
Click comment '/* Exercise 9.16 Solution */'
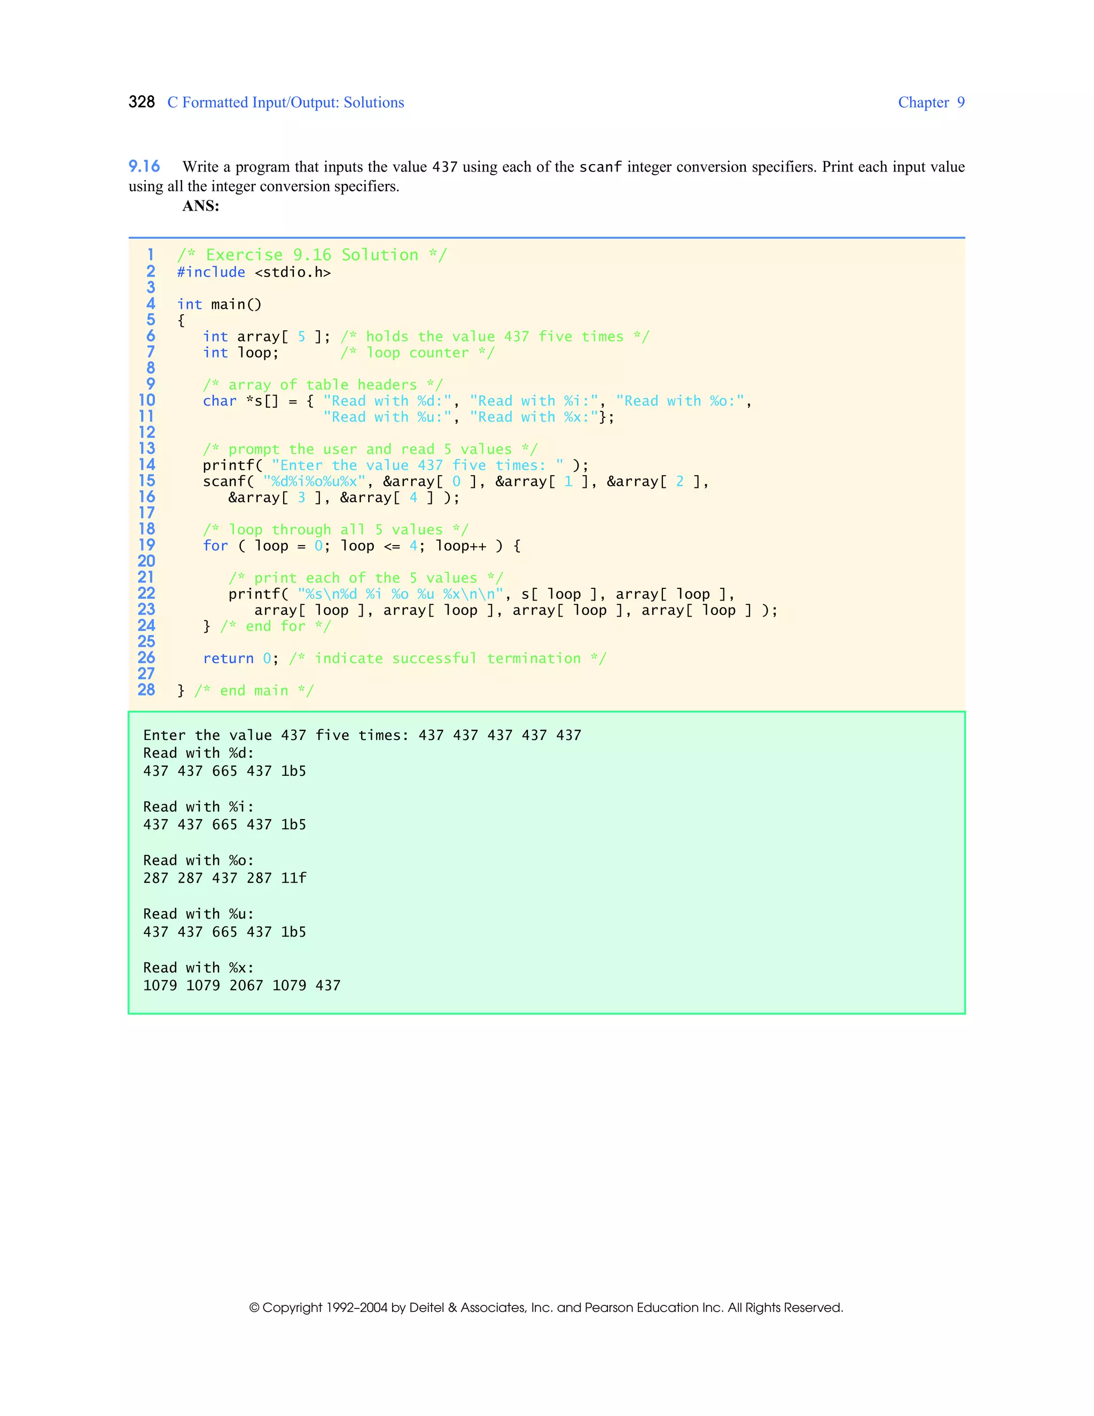pyautogui.click(x=312, y=255)
